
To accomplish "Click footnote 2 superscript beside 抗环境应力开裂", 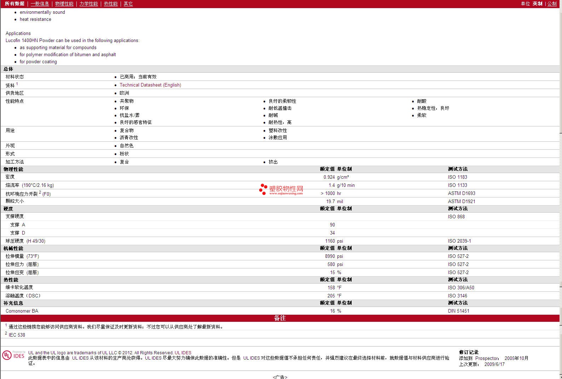I will (40, 192).
